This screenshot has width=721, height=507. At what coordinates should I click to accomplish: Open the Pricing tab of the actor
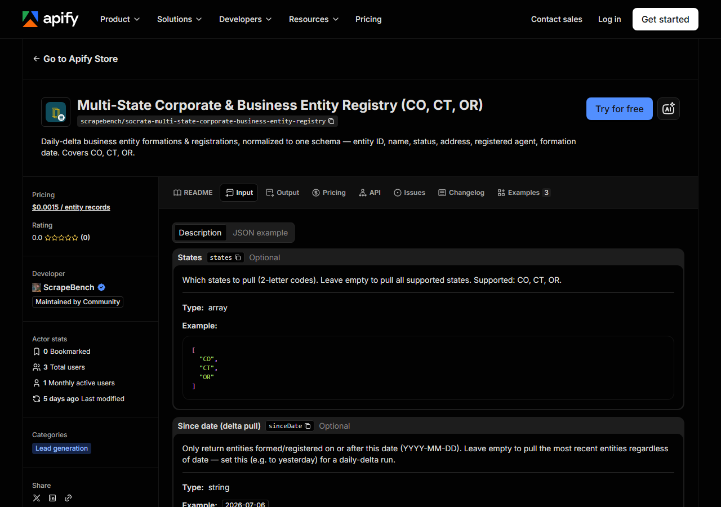coord(329,193)
